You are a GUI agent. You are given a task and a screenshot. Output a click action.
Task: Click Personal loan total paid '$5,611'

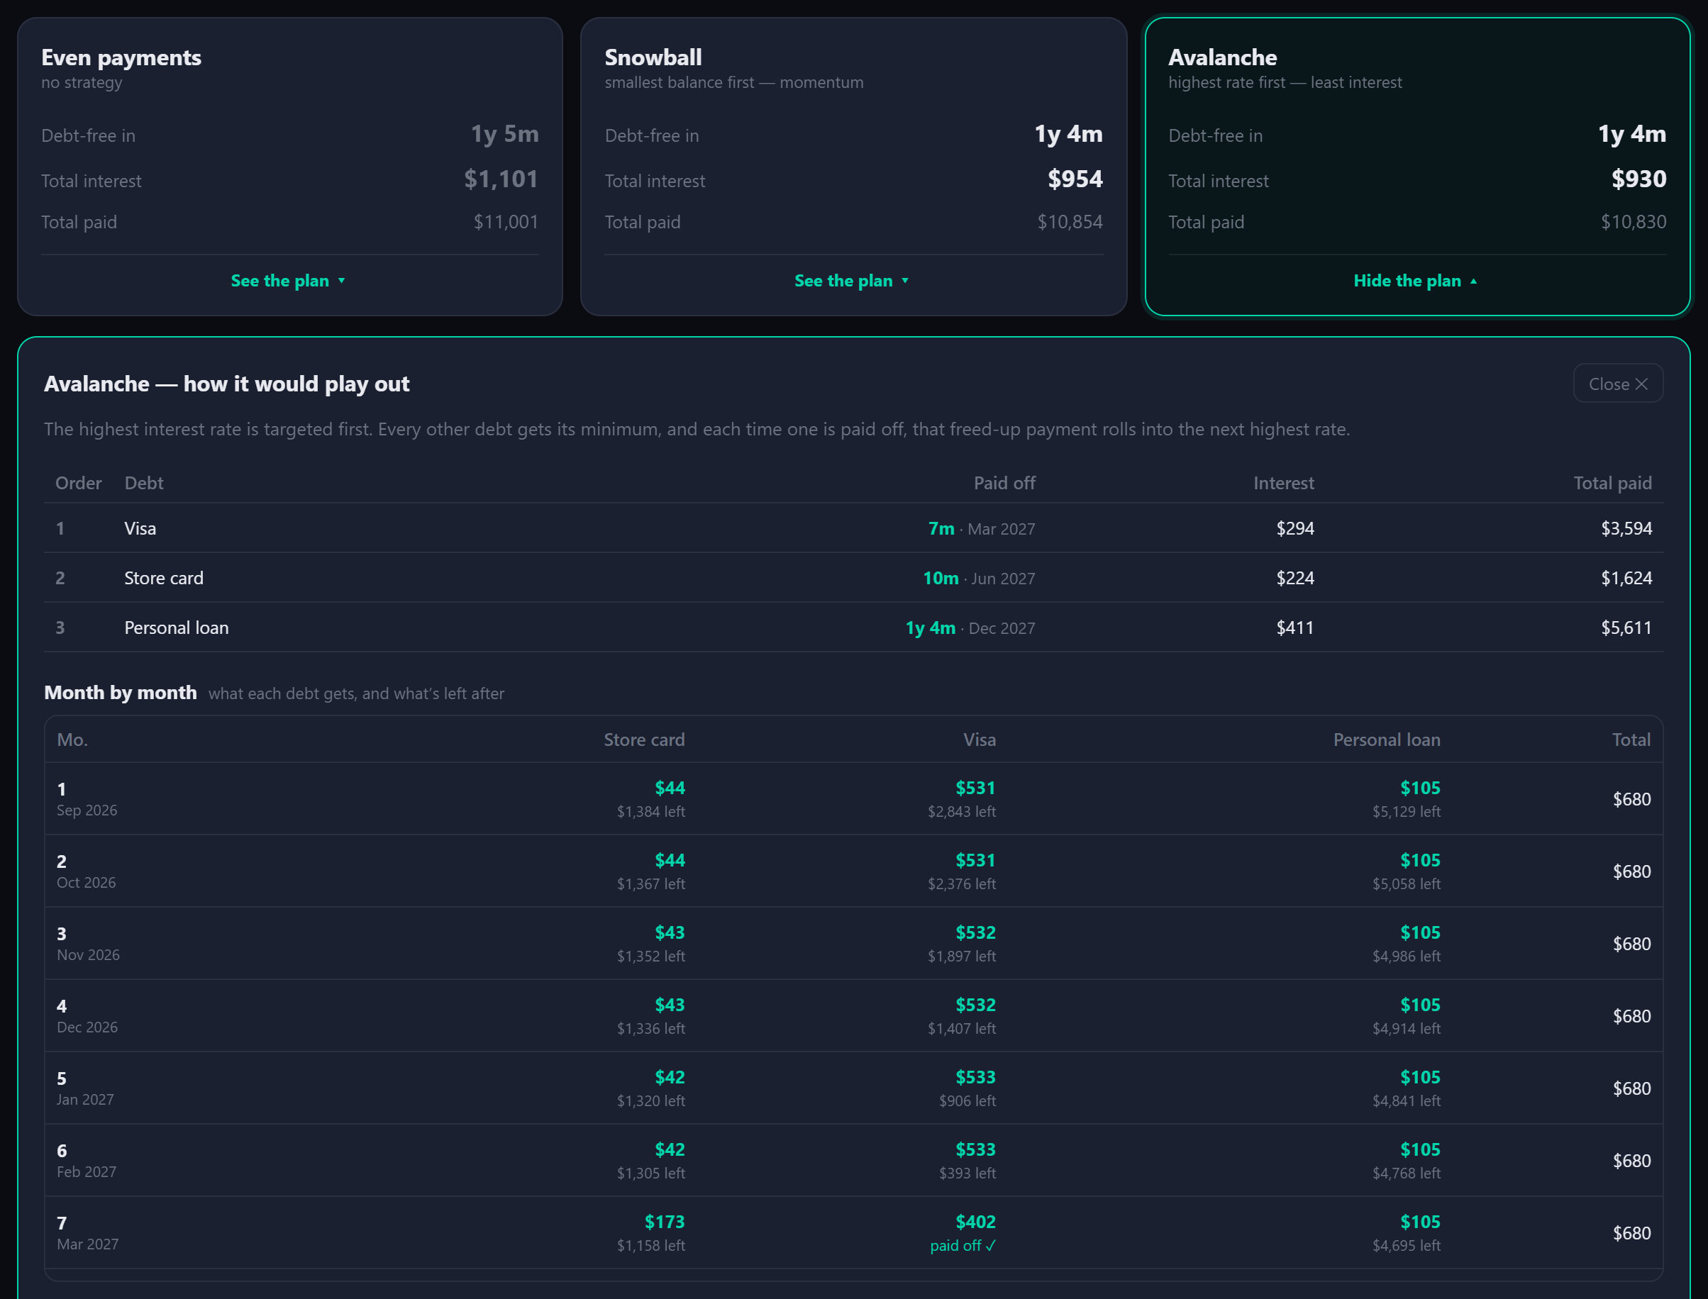pyautogui.click(x=1626, y=628)
